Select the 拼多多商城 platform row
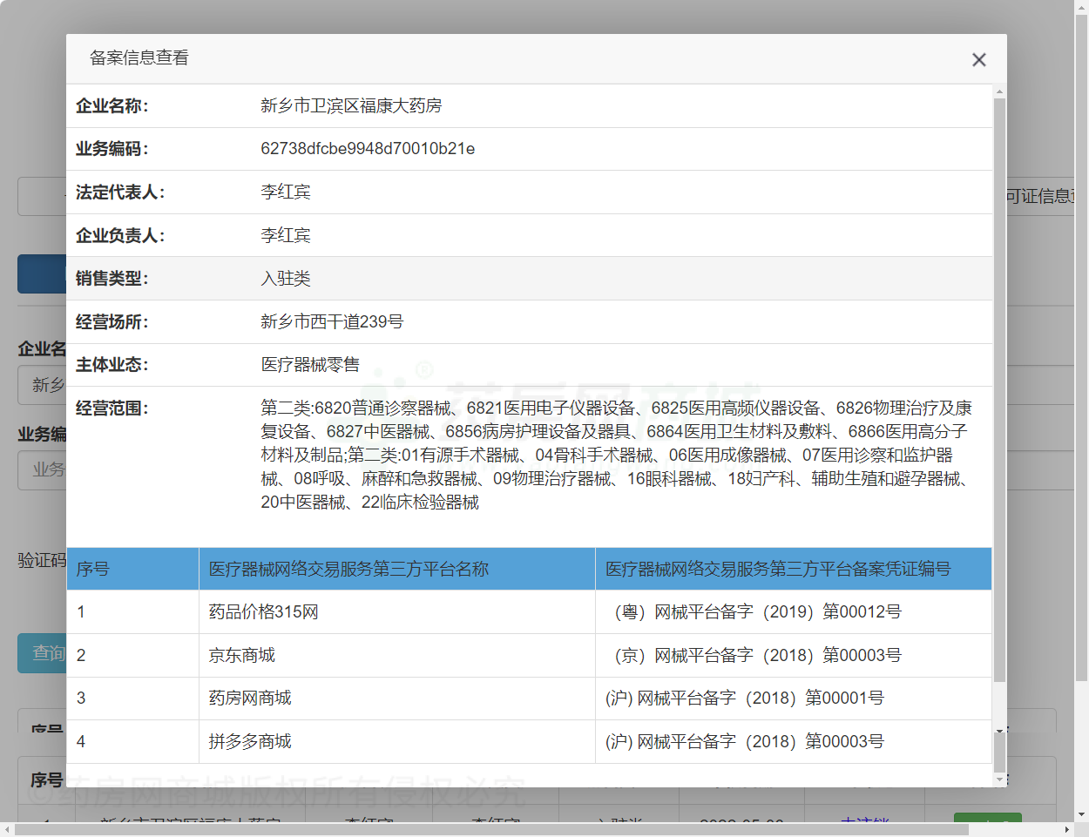The height and width of the screenshot is (837, 1089). click(x=250, y=742)
